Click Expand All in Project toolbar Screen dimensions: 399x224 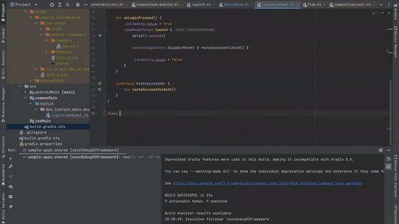[x=60, y=4]
